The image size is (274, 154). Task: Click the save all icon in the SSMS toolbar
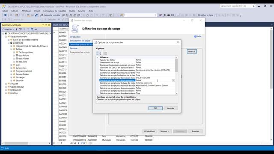click(x=36, y=15)
